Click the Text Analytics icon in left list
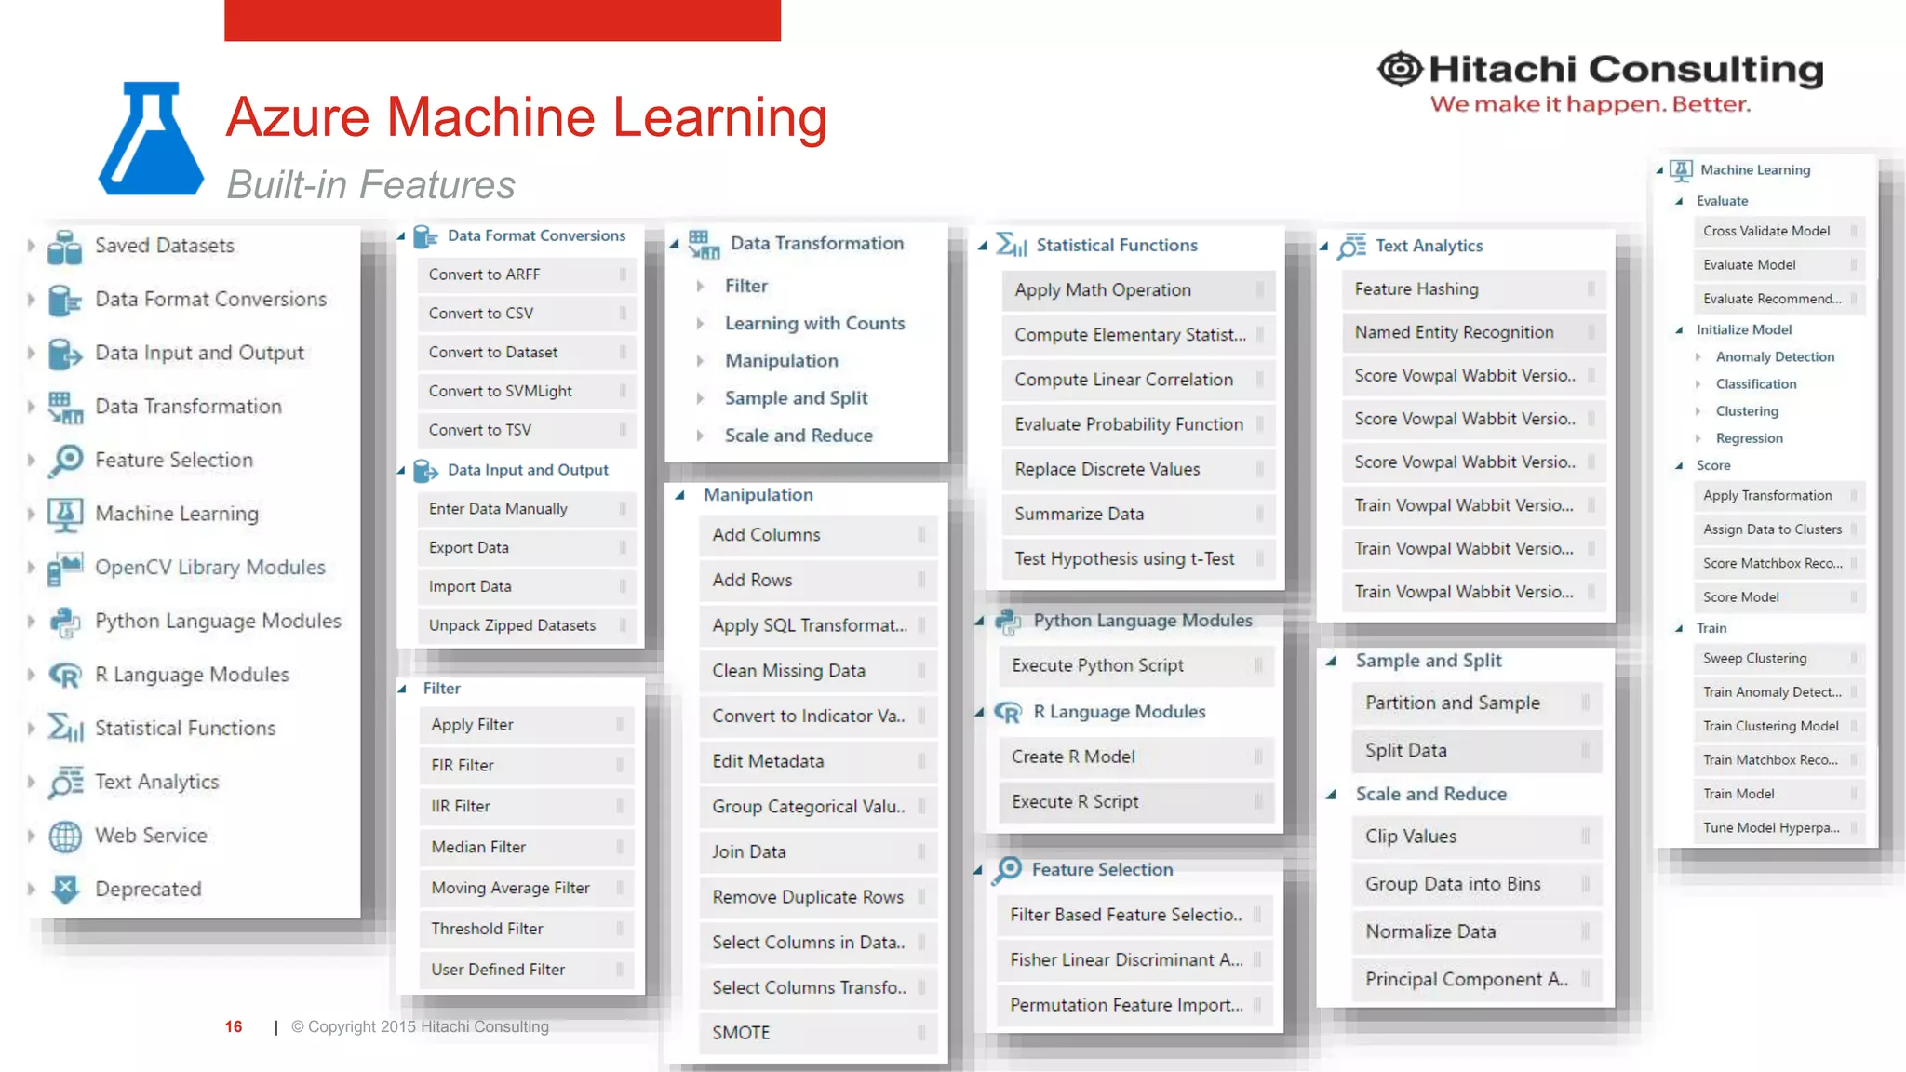Image resolution: width=1906 pixels, height=1072 pixels. (x=65, y=783)
